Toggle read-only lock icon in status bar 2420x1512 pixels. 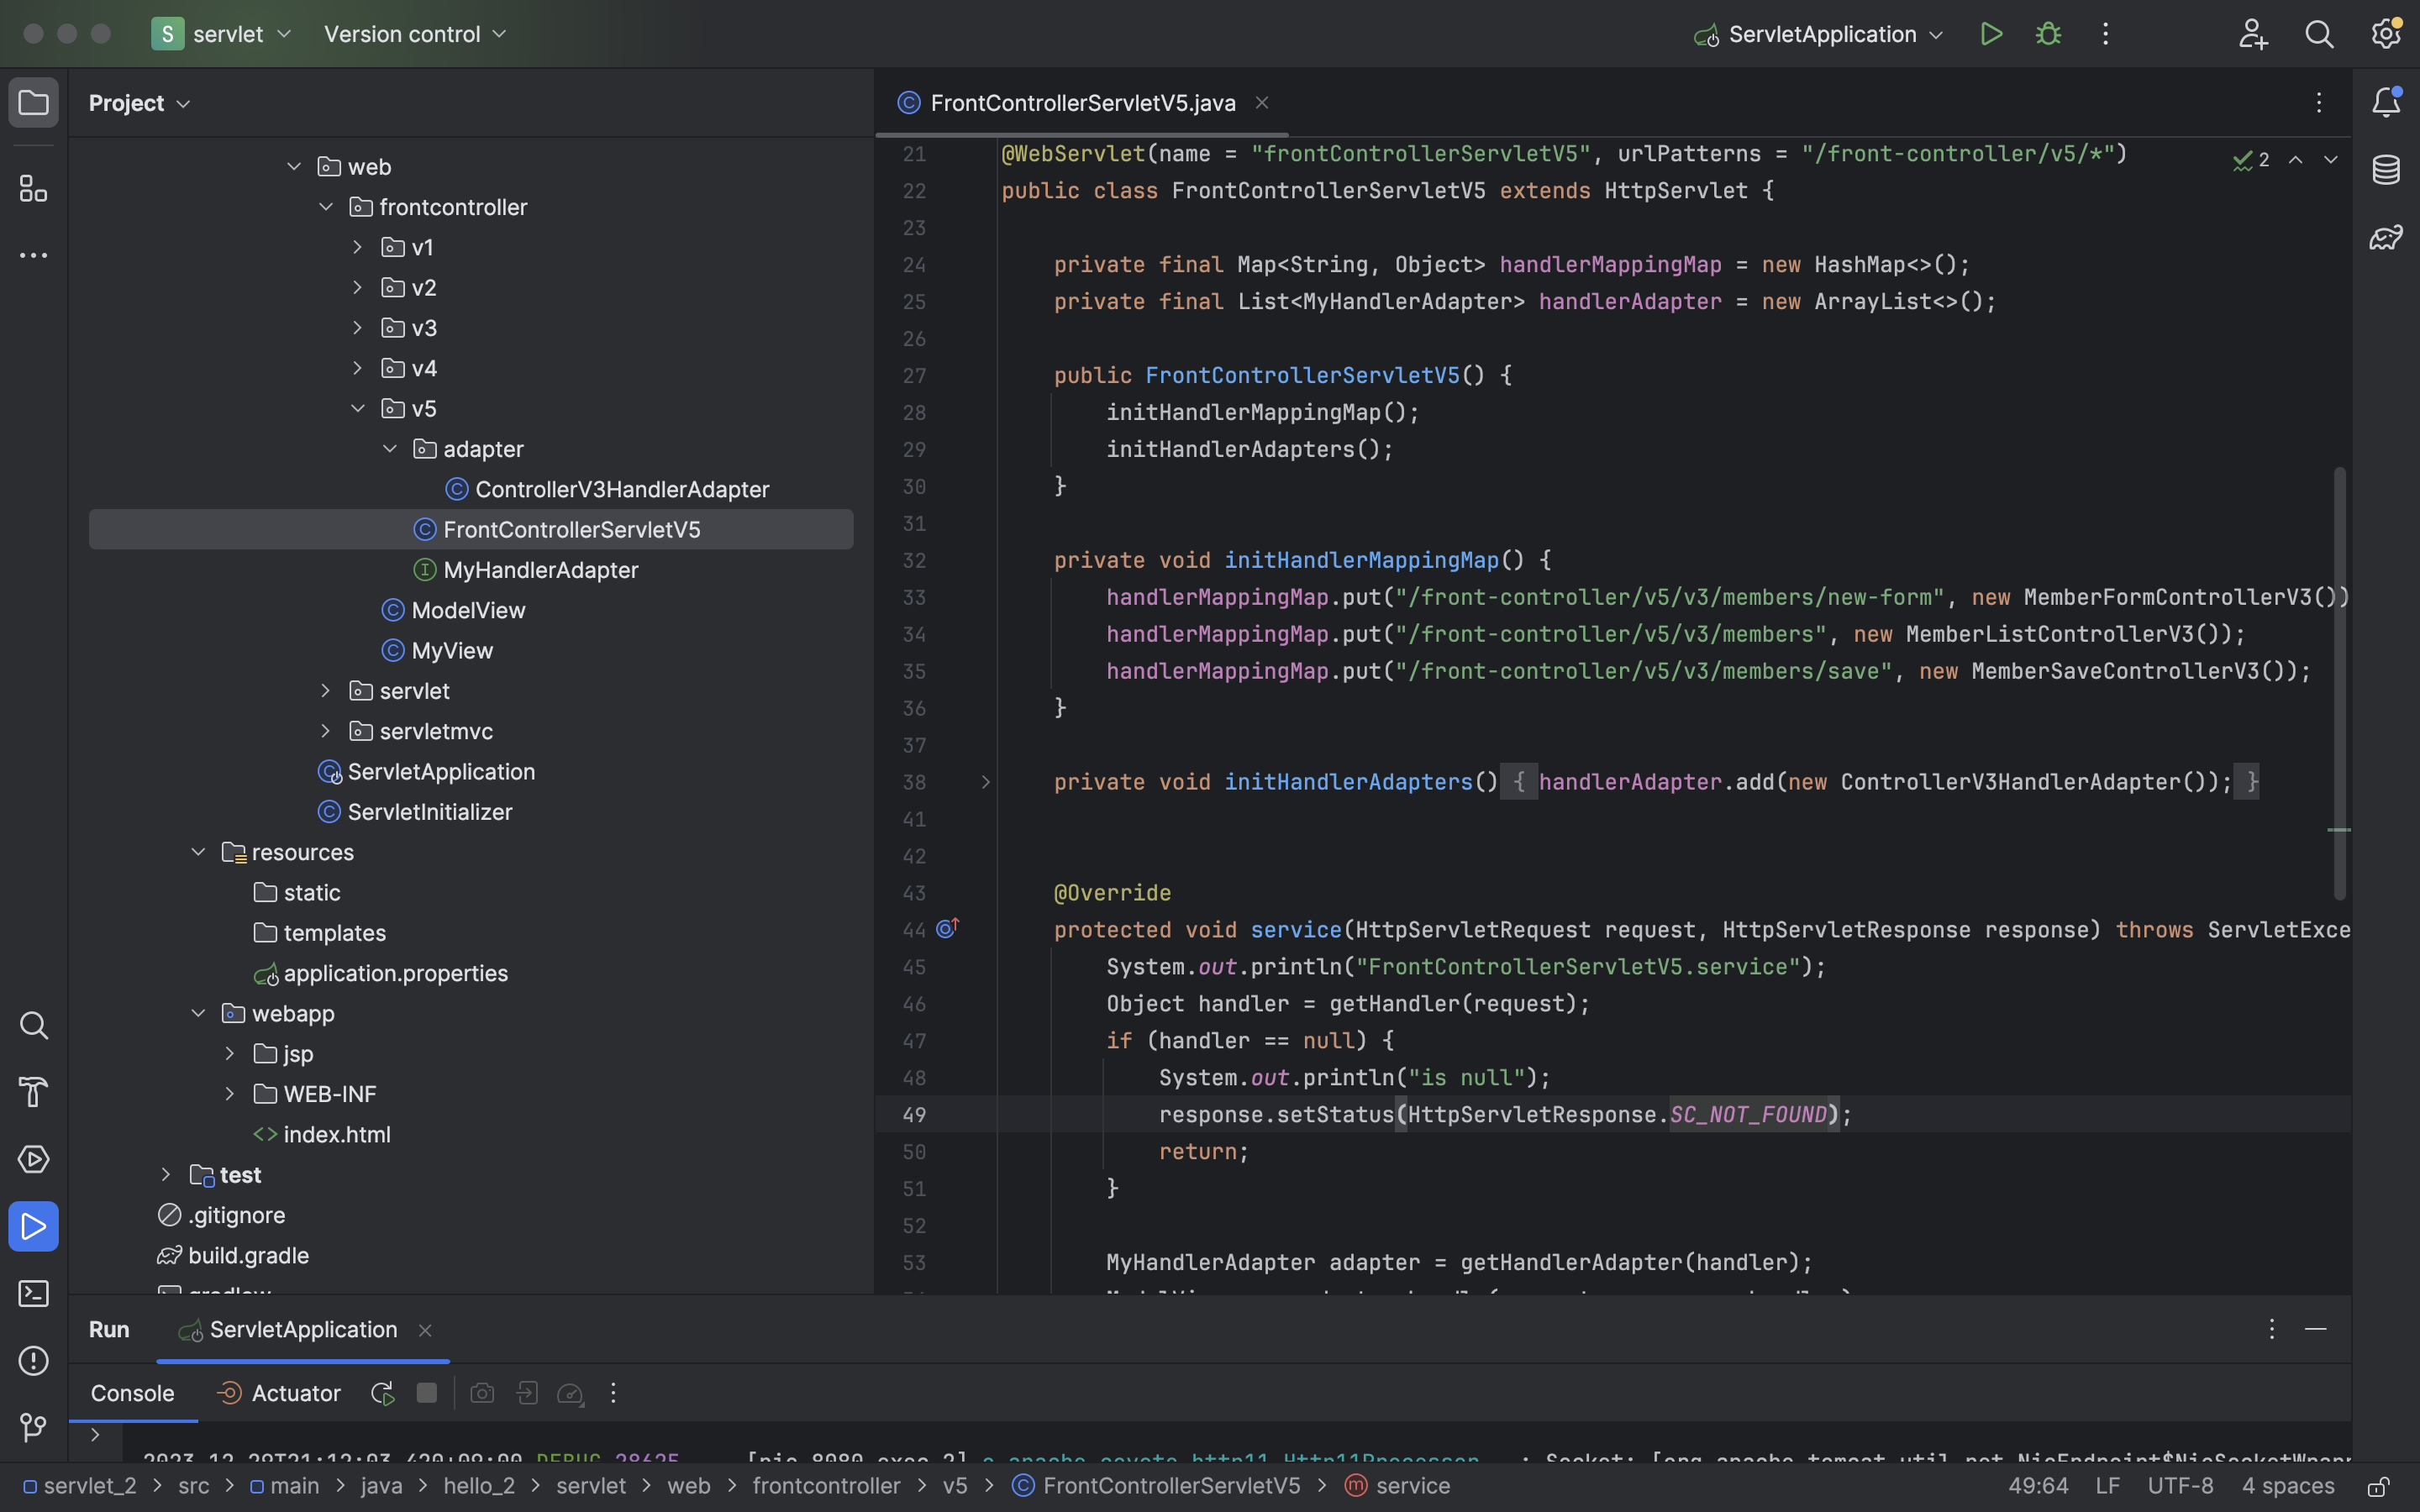click(x=2379, y=1487)
